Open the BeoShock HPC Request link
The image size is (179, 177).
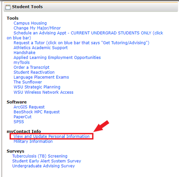coord(37,112)
